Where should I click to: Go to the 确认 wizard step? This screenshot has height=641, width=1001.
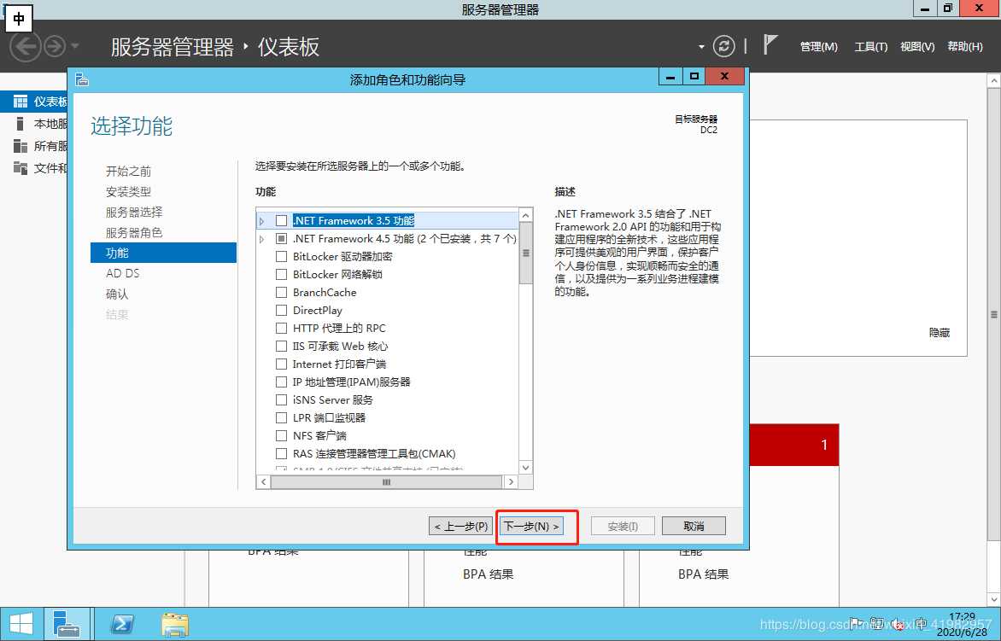pos(117,294)
